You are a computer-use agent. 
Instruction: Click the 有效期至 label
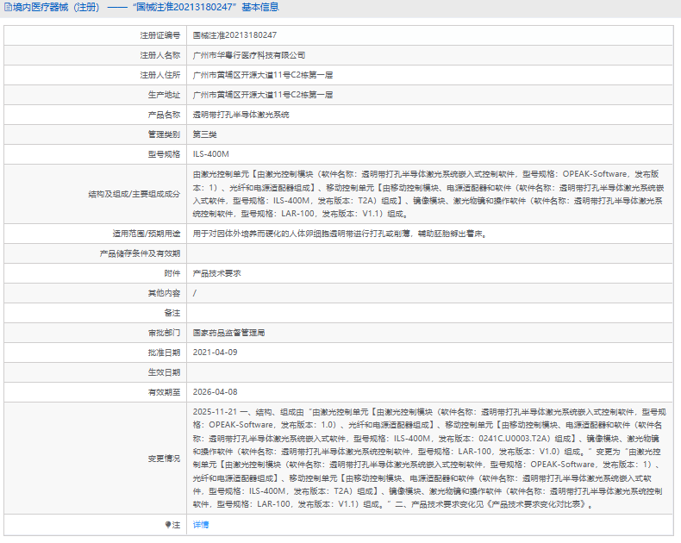pos(164,392)
